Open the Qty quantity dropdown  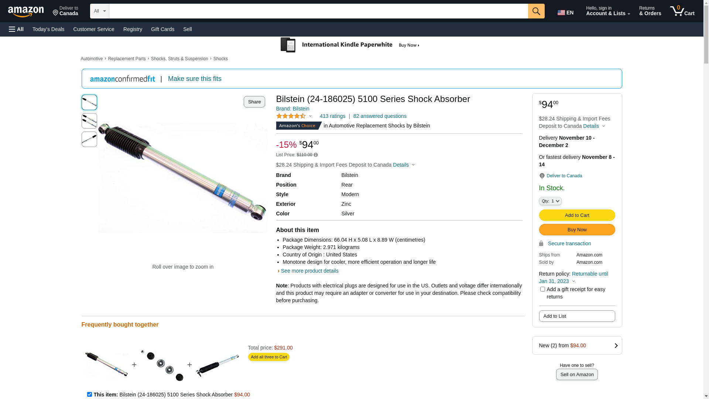pyautogui.click(x=550, y=201)
